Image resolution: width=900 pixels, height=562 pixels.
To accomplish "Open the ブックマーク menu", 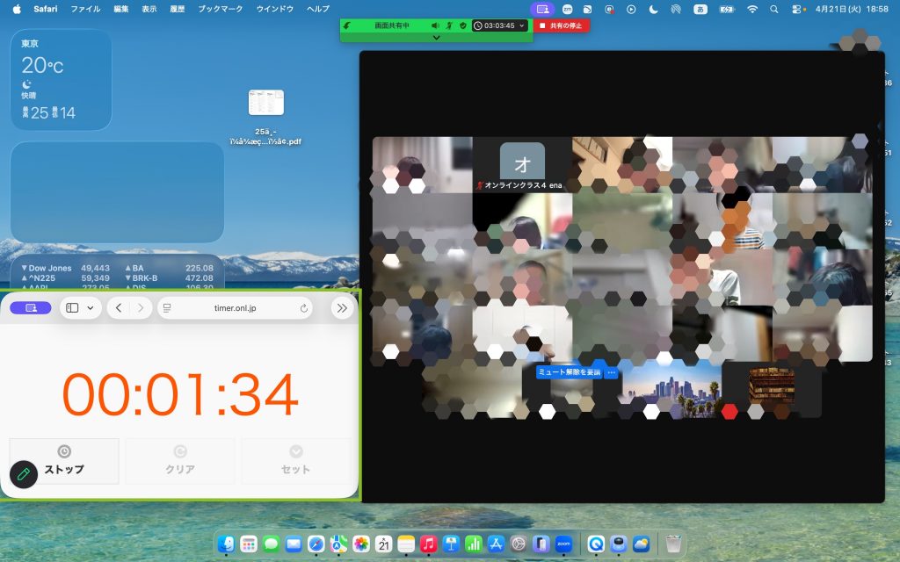I will point(220,9).
